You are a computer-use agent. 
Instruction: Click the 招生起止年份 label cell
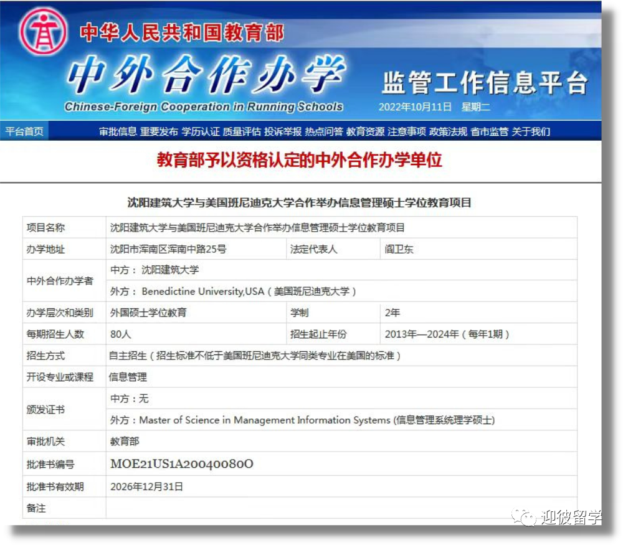pos(333,334)
